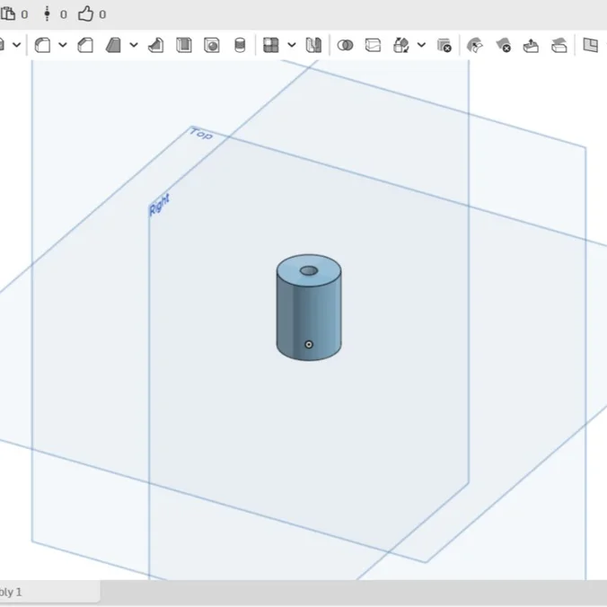Select the External thread tool

240,45
